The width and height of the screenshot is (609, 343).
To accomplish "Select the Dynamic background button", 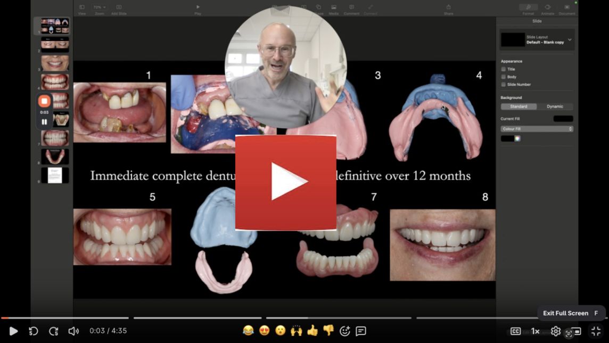I will (x=555, y=107).
